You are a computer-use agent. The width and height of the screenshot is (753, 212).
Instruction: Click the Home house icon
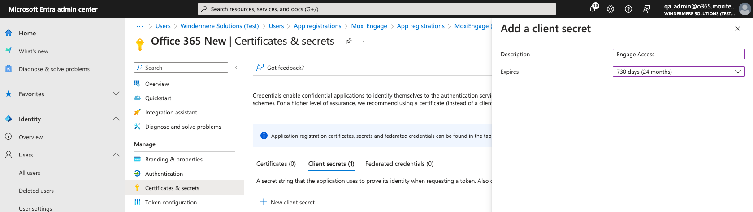click(x=9, y=33)
